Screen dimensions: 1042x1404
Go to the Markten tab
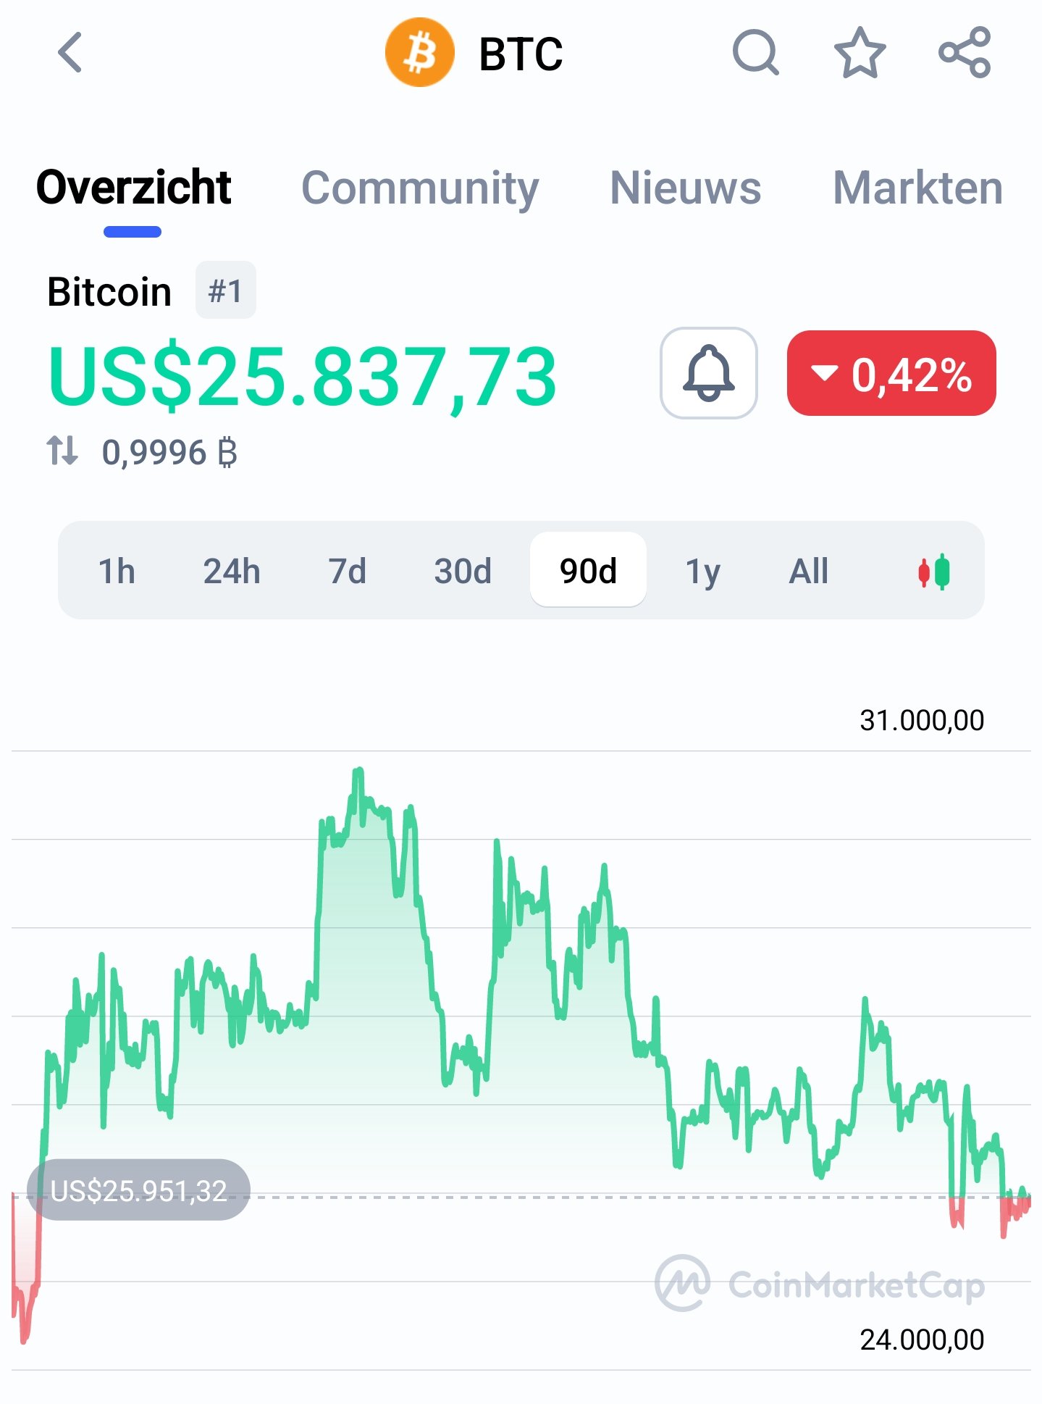click(917, 188)
